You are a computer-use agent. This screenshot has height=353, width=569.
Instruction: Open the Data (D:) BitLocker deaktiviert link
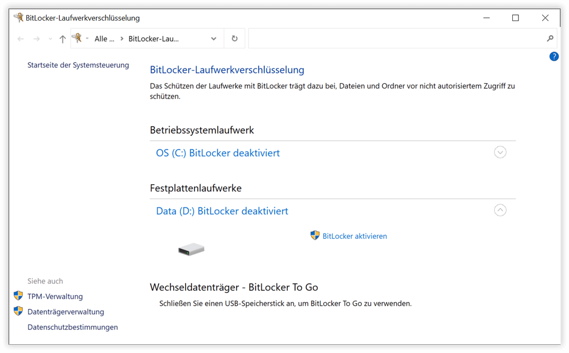[x=222, y=211]
